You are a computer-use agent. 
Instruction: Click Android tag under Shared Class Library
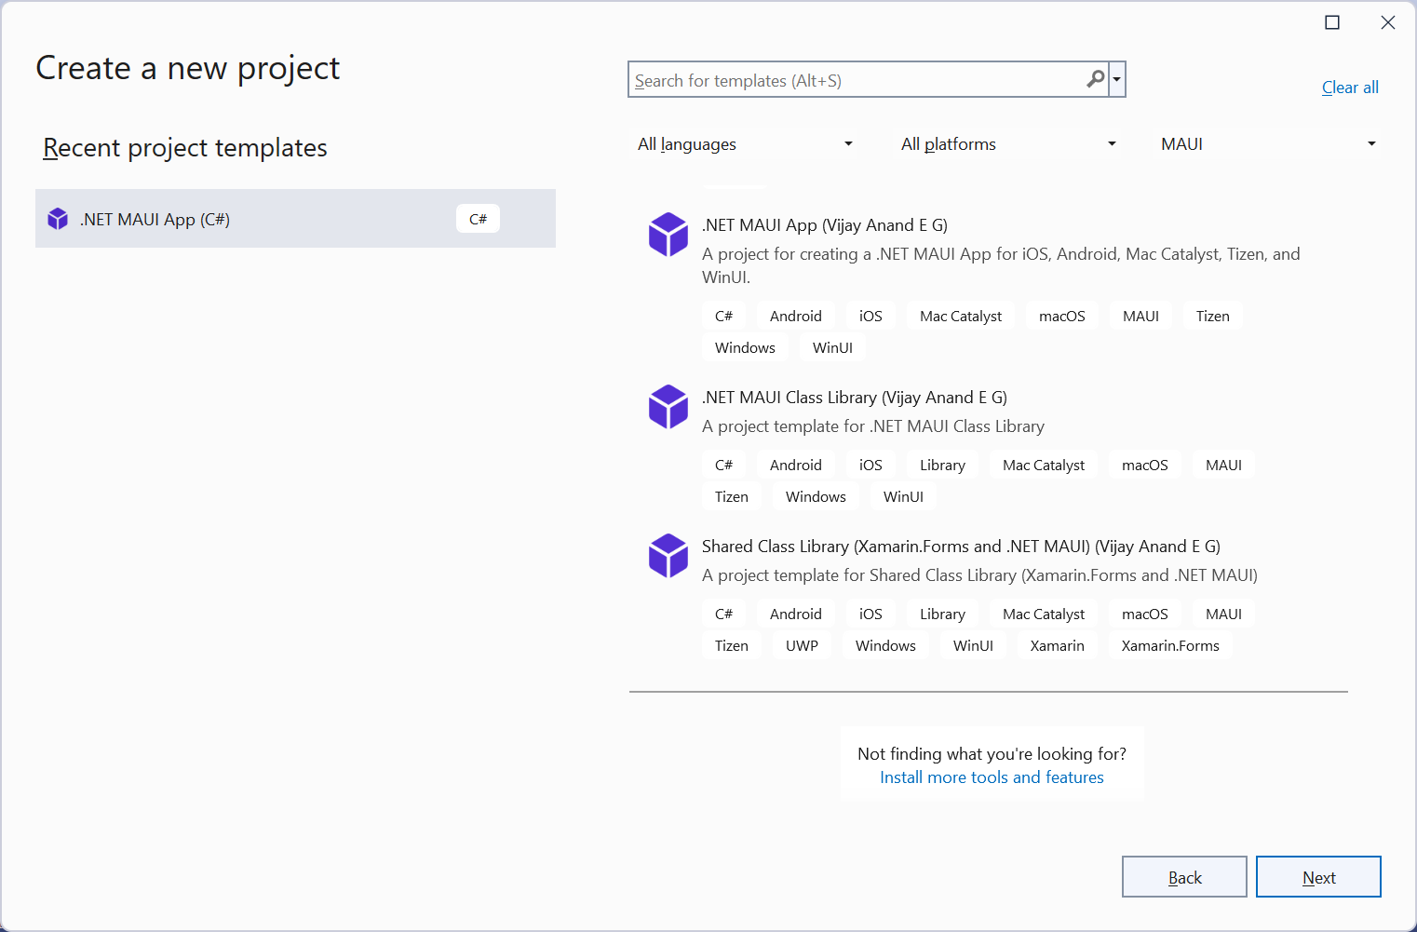[796, 615]
